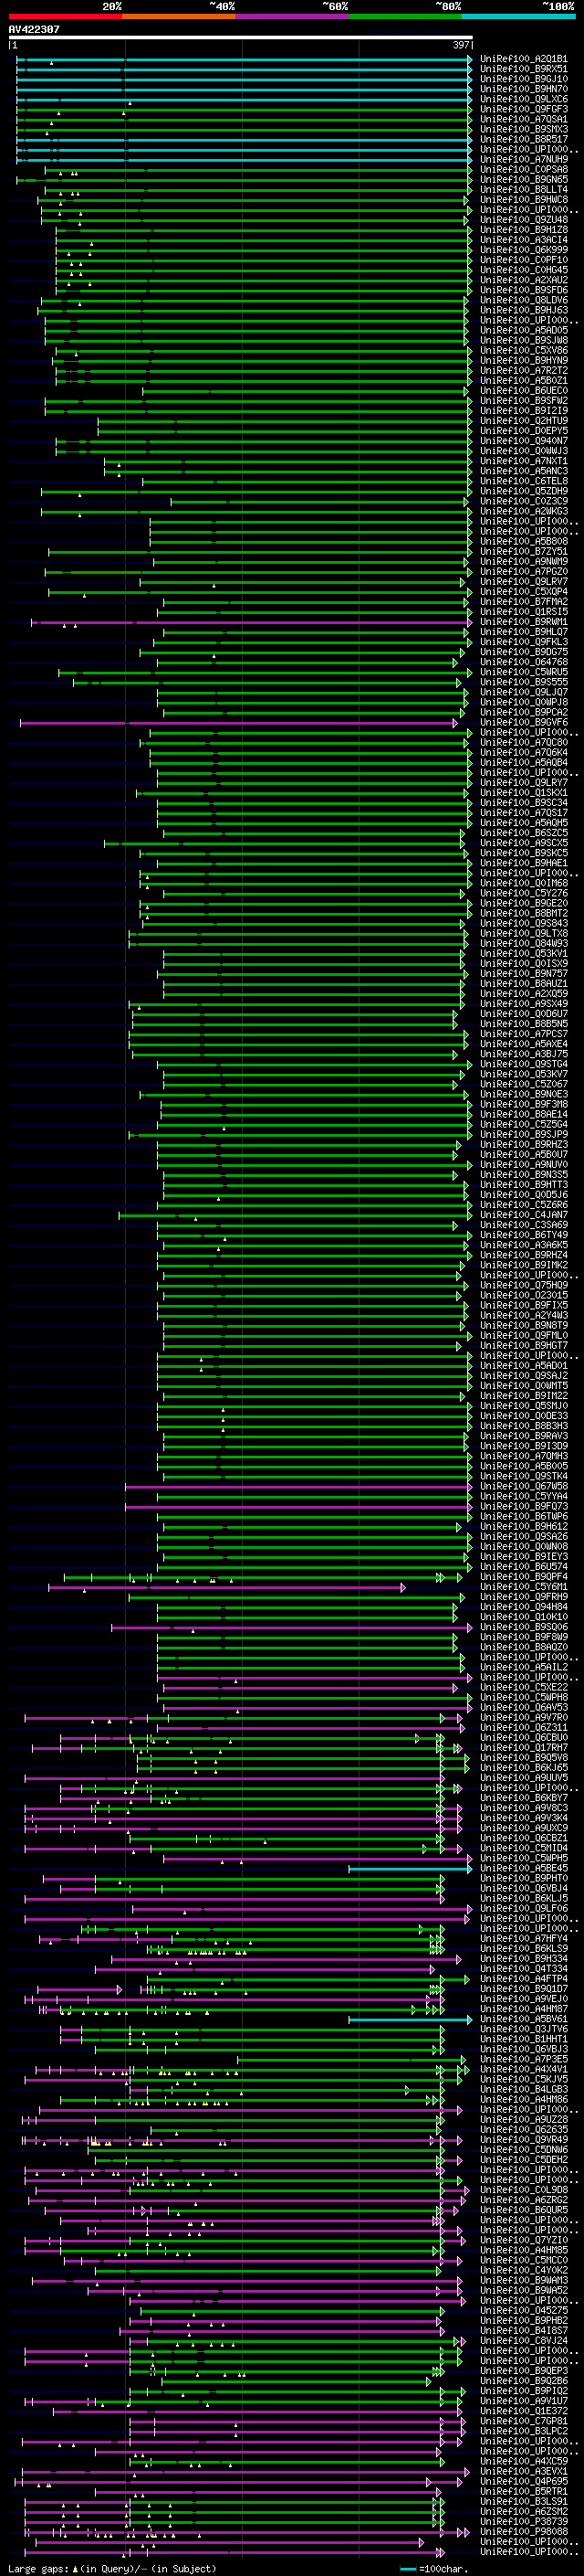Select the UniRef100_B9H612 label
584x2576 pixels.
tap(524, 1527)
